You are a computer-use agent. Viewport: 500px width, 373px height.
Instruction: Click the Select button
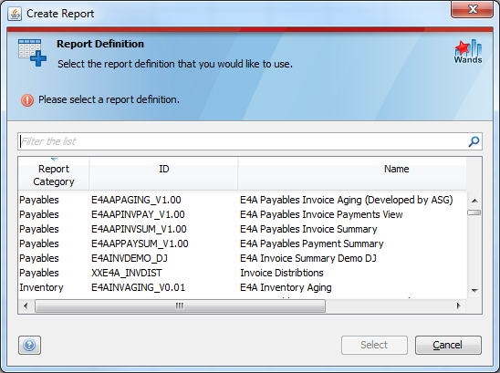point(374,345)
